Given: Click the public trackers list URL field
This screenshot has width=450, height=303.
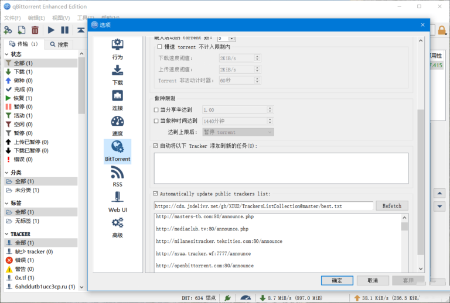Looking at the screenshot, I should coord(263,206).
